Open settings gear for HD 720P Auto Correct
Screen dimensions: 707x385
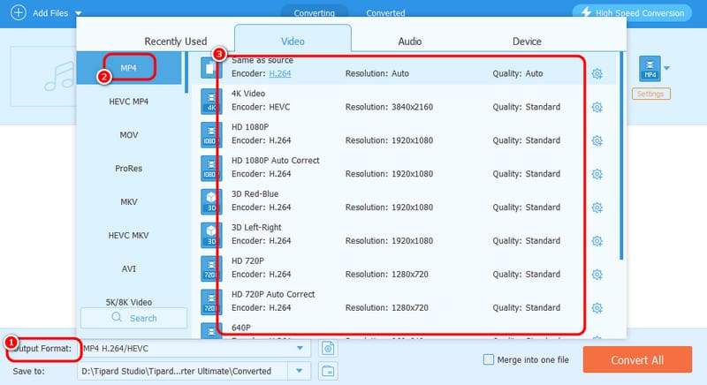(597, 308)
